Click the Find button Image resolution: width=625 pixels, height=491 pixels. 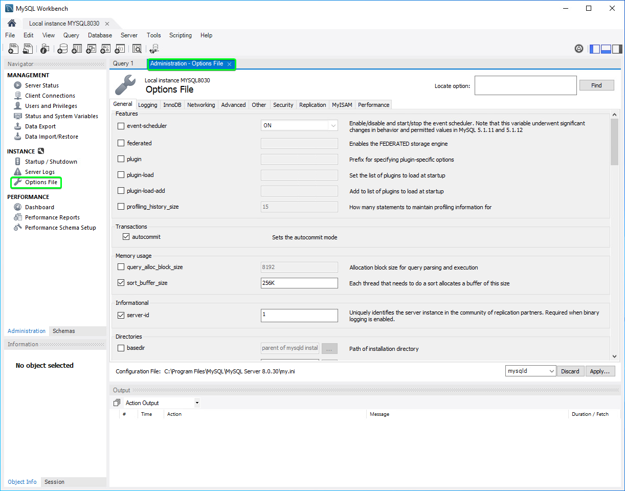point(596,85)
